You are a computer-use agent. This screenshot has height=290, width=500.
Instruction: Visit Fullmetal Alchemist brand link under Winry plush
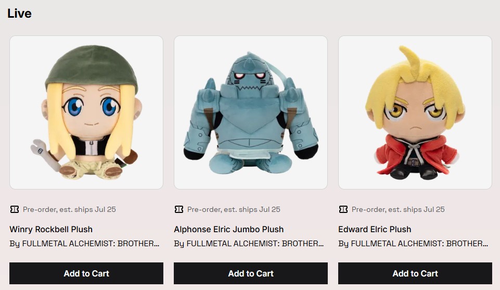point(84,244)
